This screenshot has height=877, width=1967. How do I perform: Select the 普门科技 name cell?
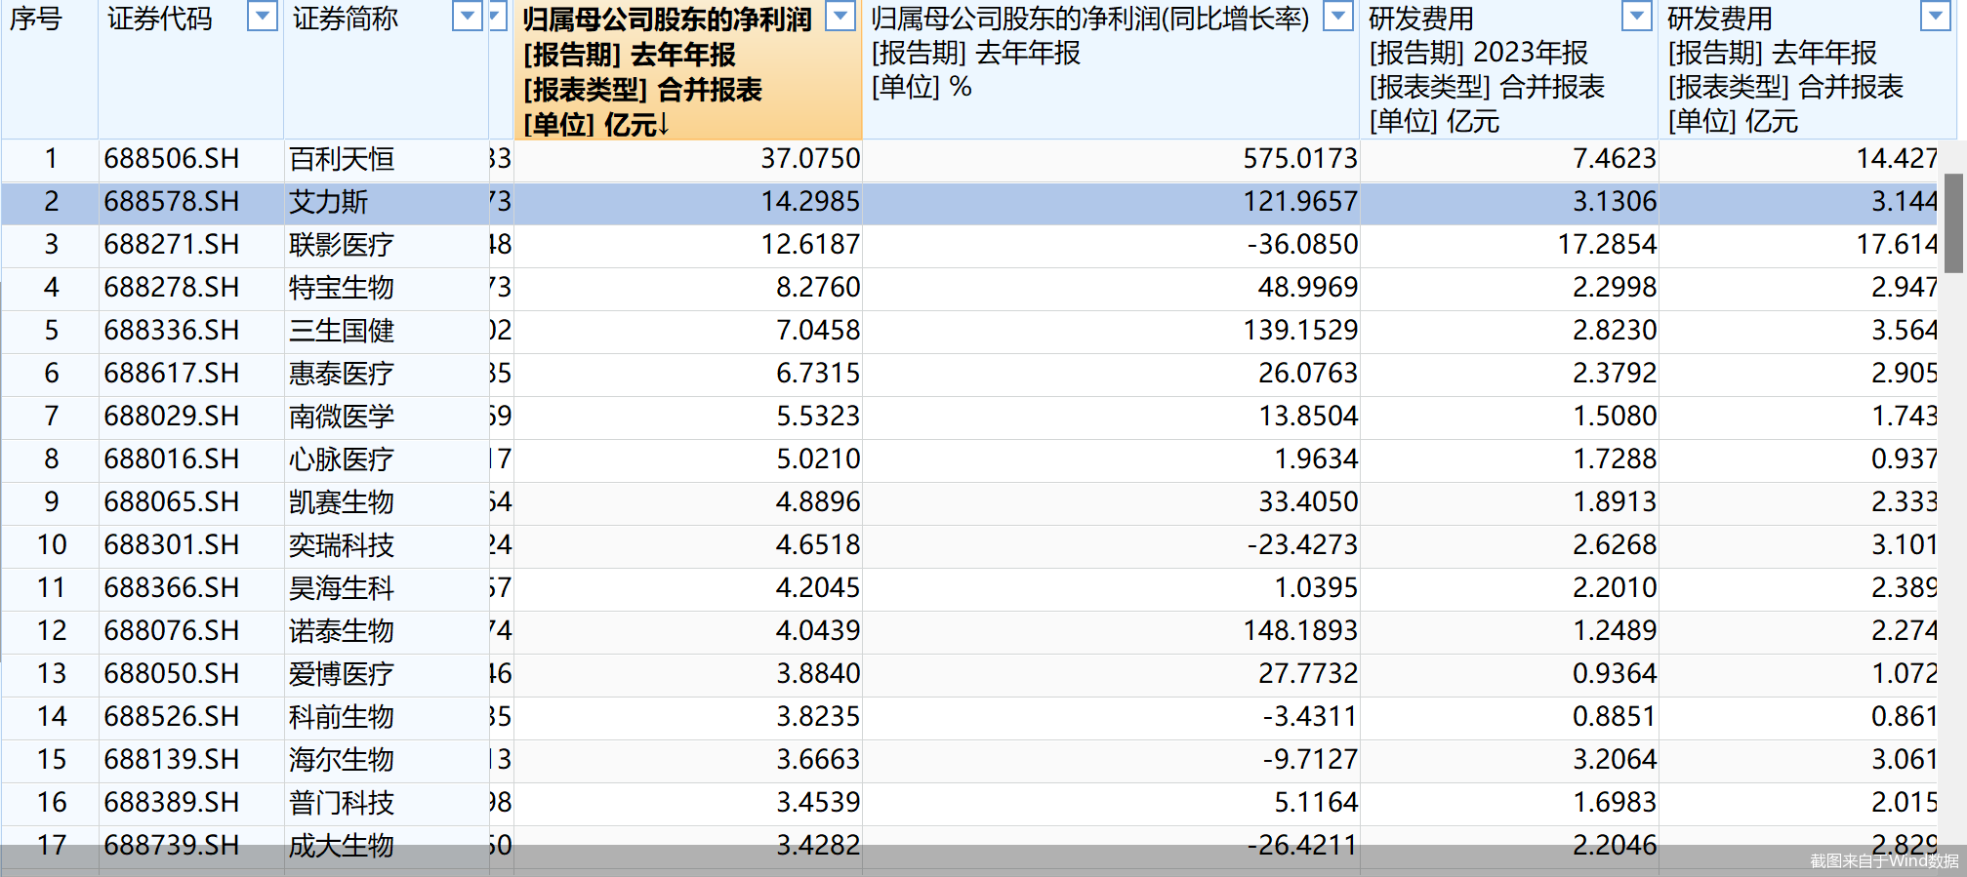tap(342, 803)
